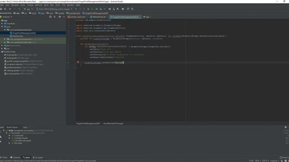
Task: Expand the manifests folder
Action: pyautogui.click(x=2, y=23)
